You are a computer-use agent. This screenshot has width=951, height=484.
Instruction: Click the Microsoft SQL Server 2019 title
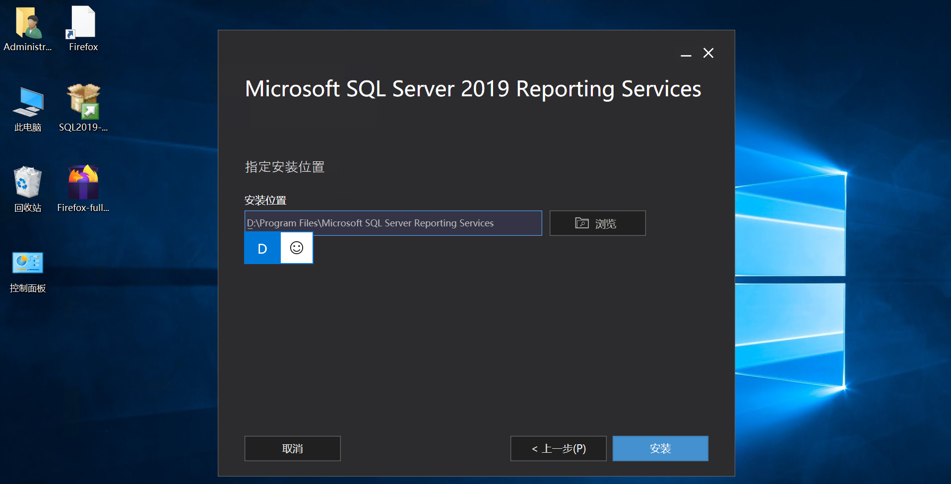473,89
